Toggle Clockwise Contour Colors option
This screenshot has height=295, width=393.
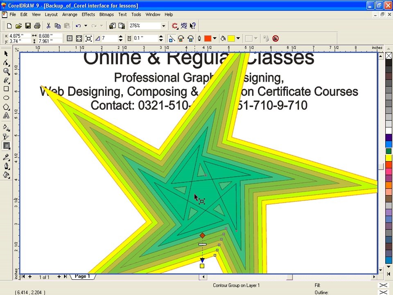pos(181,39)
